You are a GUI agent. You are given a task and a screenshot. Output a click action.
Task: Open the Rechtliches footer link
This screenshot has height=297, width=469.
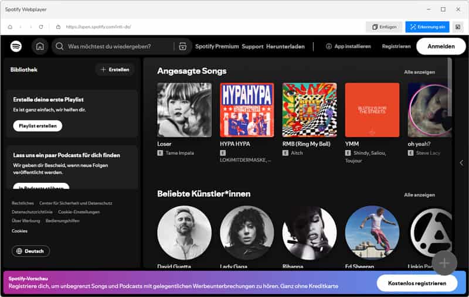[23, 203]
